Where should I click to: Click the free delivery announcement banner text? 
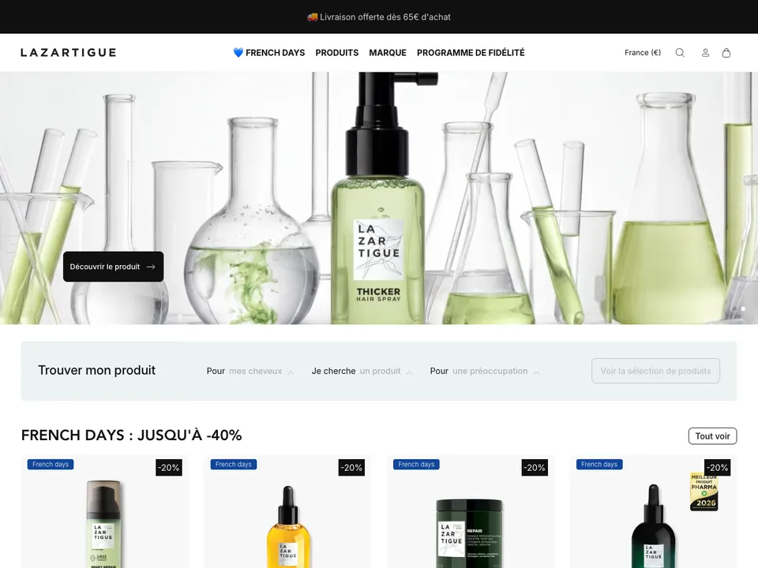click(x=379, y=17)
